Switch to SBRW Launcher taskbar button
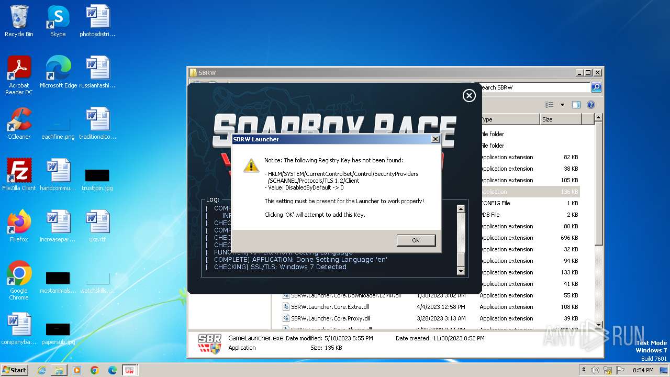 [130, 370]
